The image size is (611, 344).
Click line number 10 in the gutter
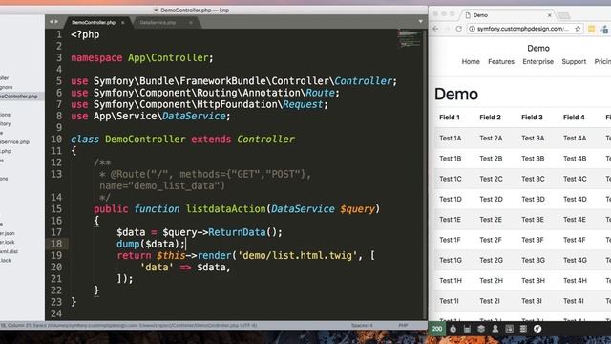pyautogui.click(x=56, y=140)
